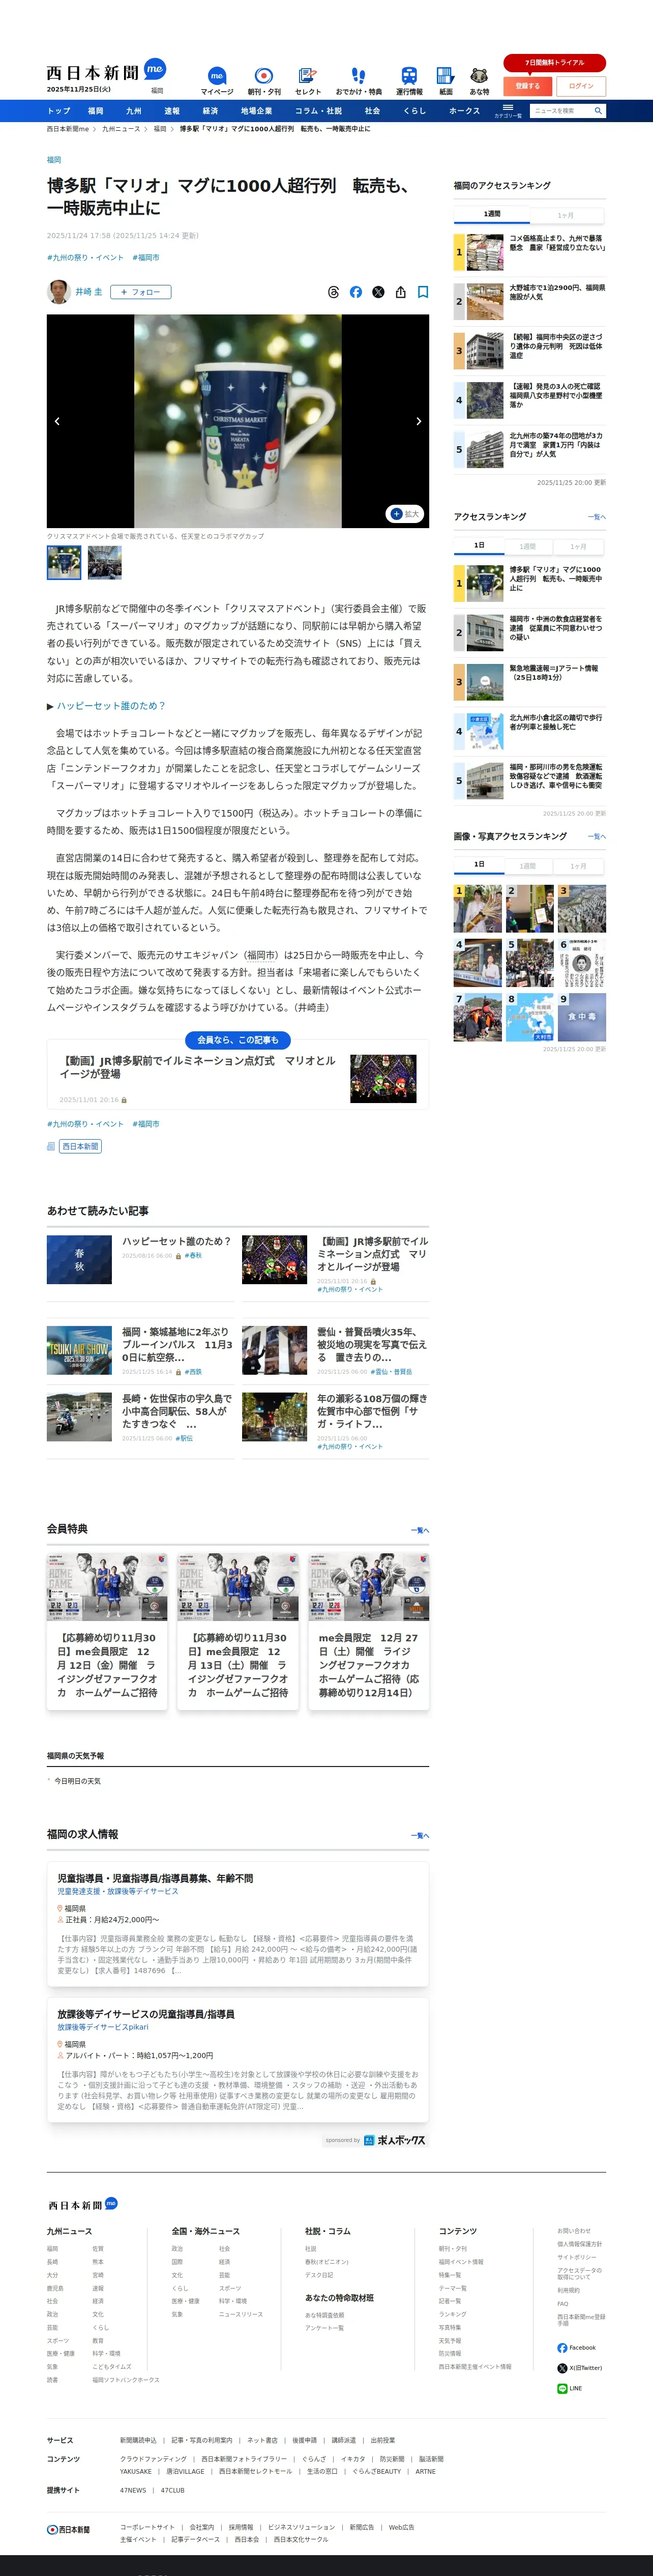This screenshot has width=653, height=2576.
Task: Open 一覧 for 会員特典
Action: (420, 1530)
